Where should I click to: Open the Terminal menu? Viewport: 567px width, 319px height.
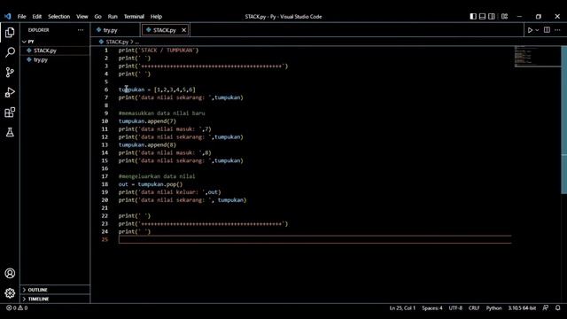pyautogui.click(x=134, y=16)
